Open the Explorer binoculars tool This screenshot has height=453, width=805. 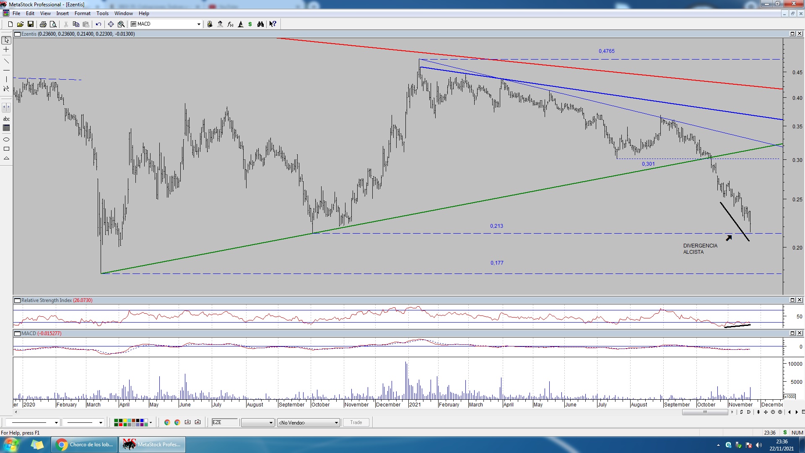[260, 24]
